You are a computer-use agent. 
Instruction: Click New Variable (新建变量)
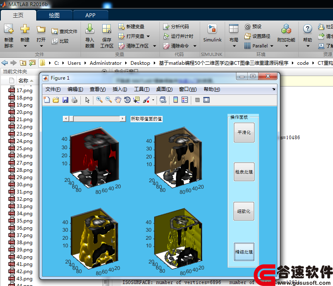(x=131, y=27)
